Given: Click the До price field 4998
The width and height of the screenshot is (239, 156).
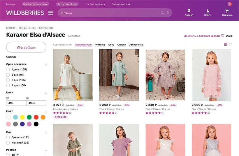Looking at the screenshot, I should point(36,103).
